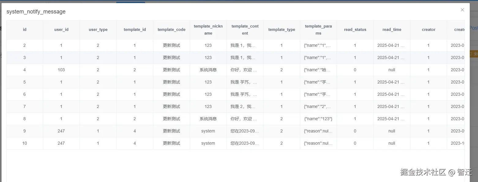Click template_content '你好，欢迎' in row 4
Screen dimensions: 478x182
[245, 70]
